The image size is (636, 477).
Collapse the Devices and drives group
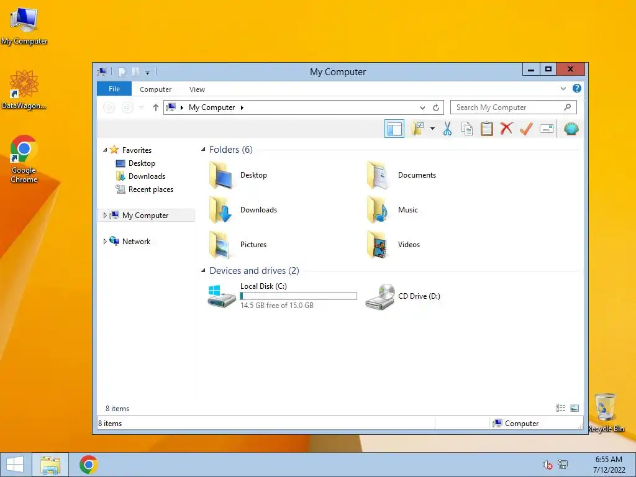click(203, 271)
